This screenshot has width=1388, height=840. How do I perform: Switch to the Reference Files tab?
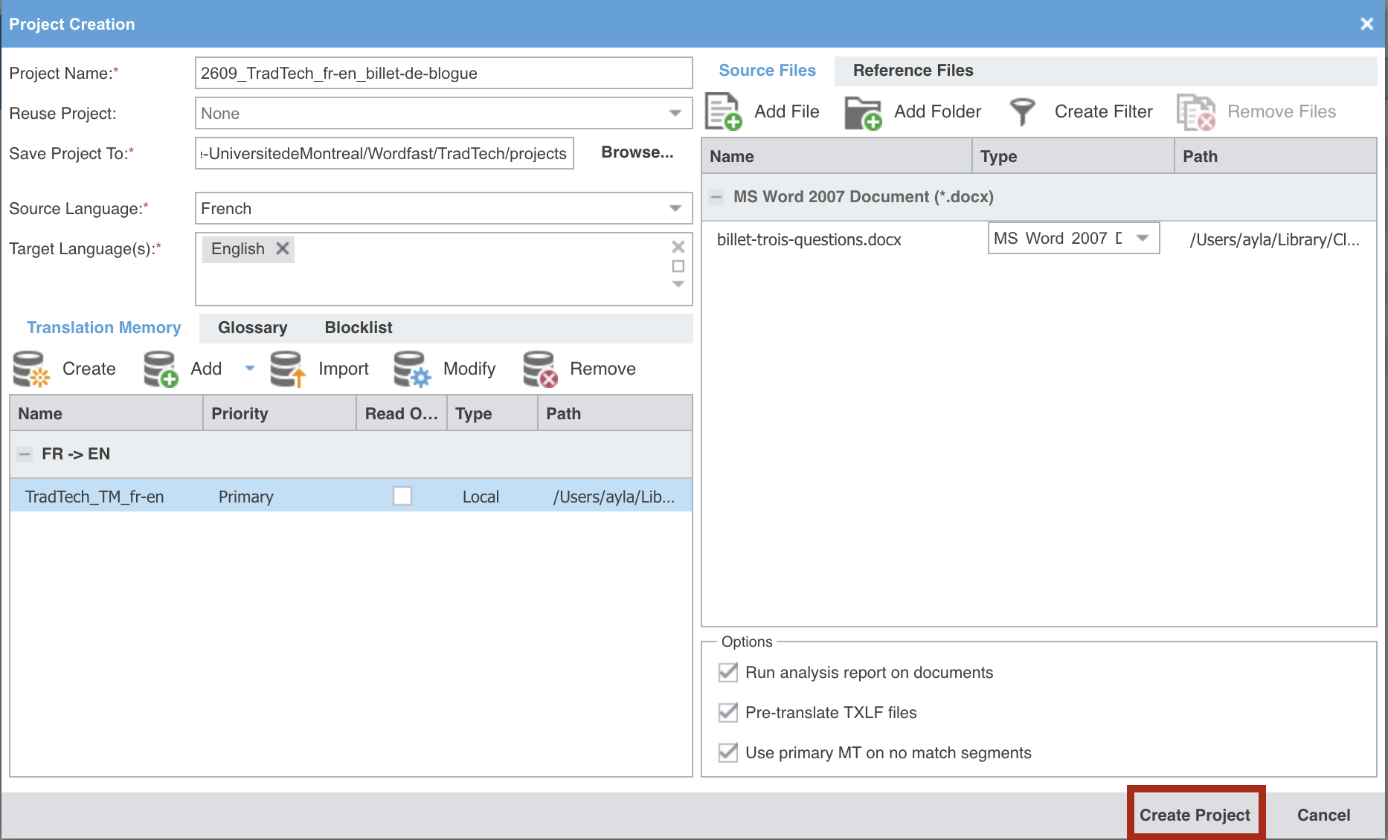pos(913,71)
